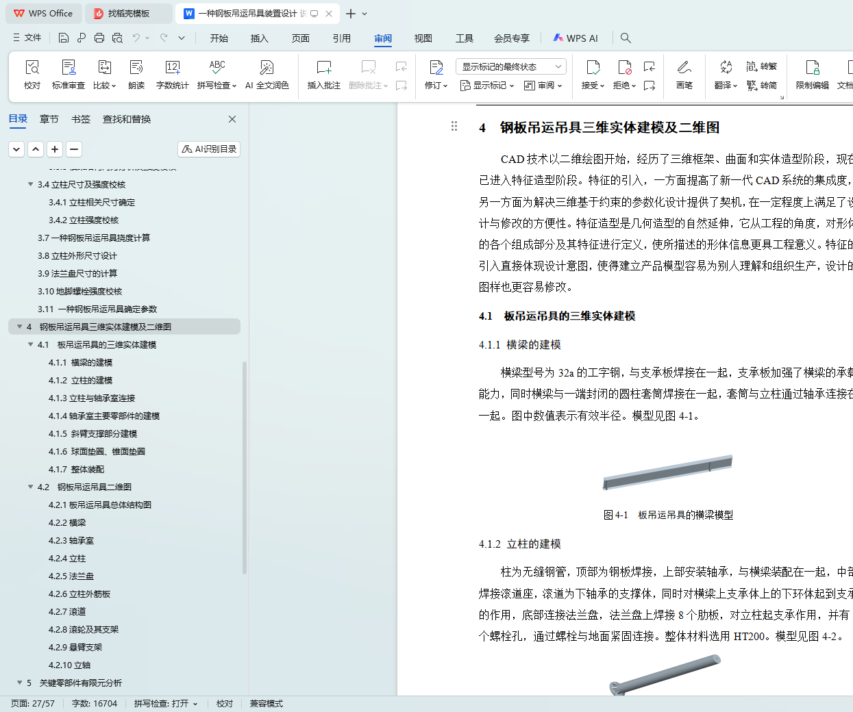Open the 文件 menu
The width and height of the screenshot is (853, 712).
[x=27, y=38]
